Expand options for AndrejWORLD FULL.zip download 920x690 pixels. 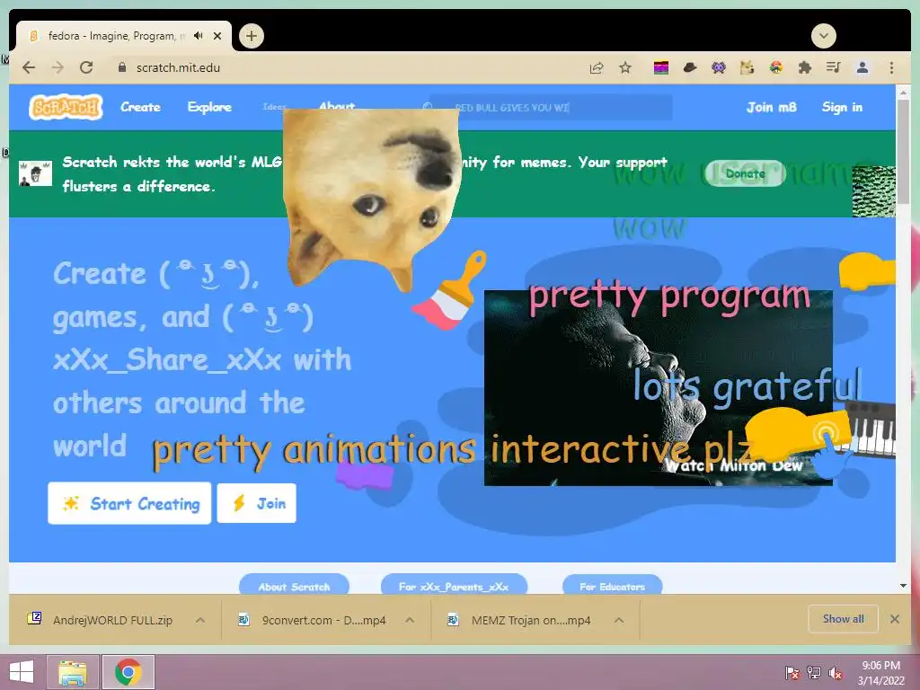point(200,620)
